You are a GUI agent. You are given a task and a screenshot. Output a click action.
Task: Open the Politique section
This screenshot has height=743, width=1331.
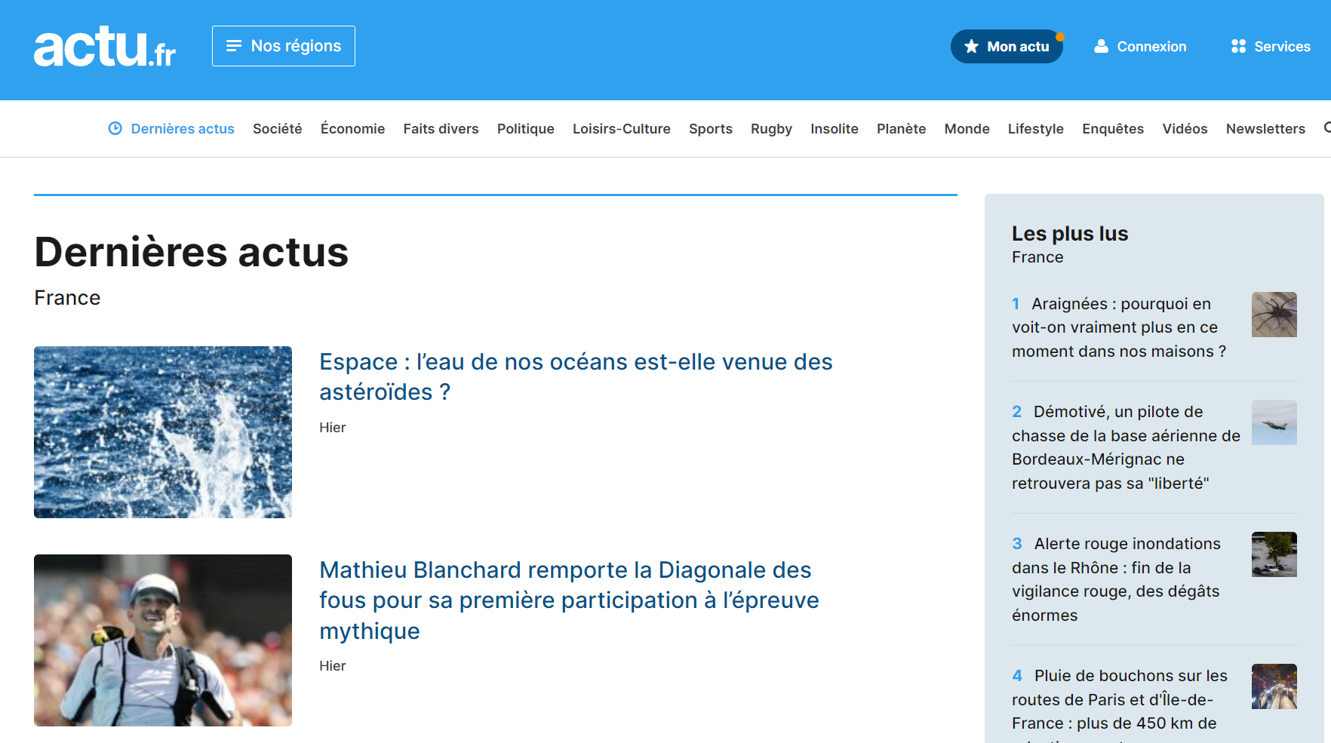[526, 129]
